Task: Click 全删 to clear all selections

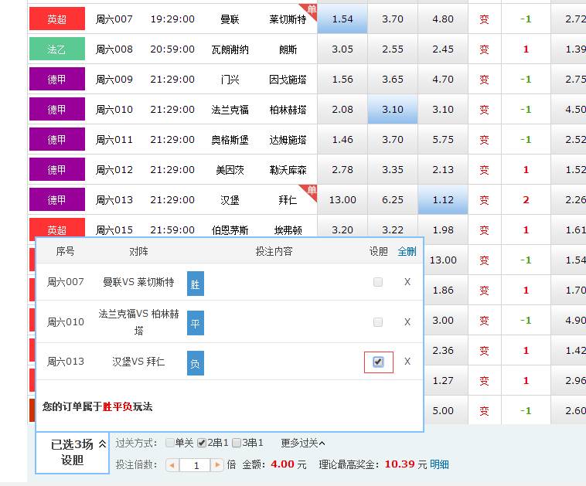Action: [x=407, y=251]
